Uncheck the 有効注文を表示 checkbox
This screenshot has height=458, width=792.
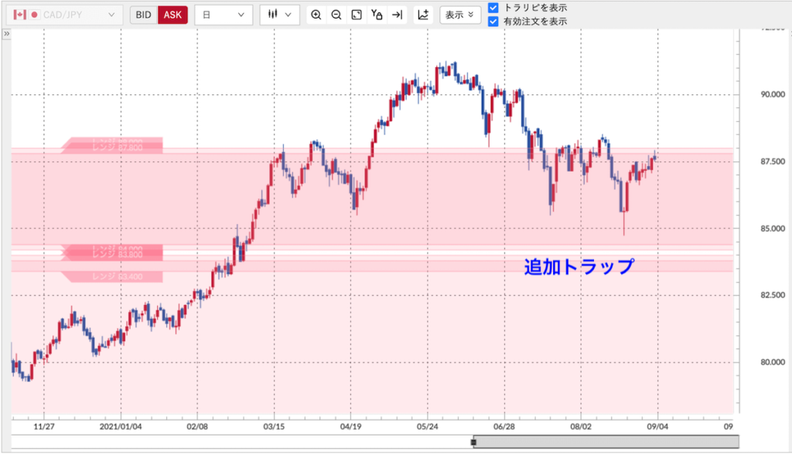point(493,21)
